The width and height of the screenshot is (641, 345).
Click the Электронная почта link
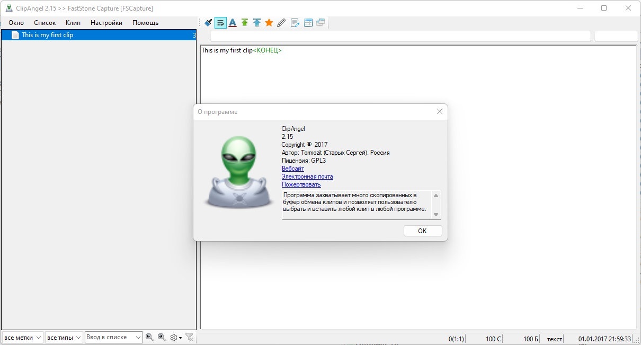point(307,176)
